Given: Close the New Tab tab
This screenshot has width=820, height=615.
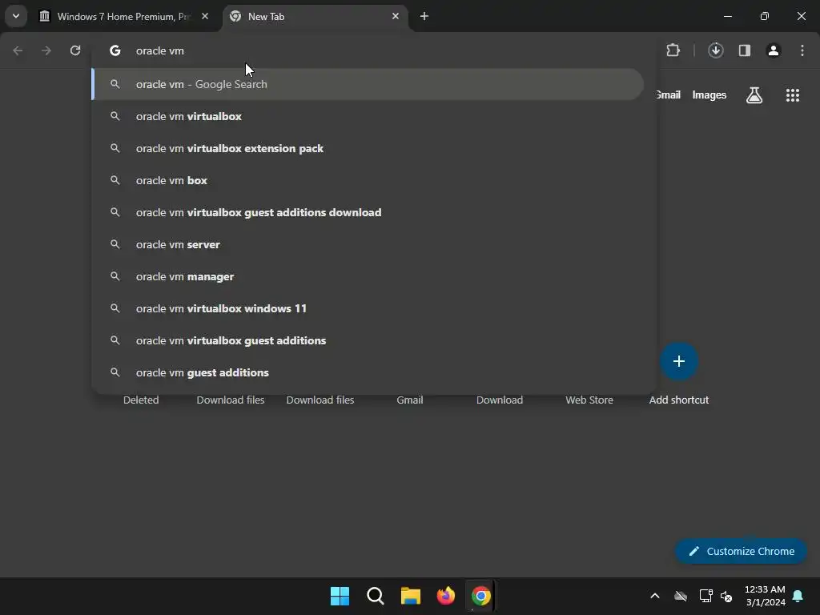Looking at the screenshot, I should [x=396, y=16].
